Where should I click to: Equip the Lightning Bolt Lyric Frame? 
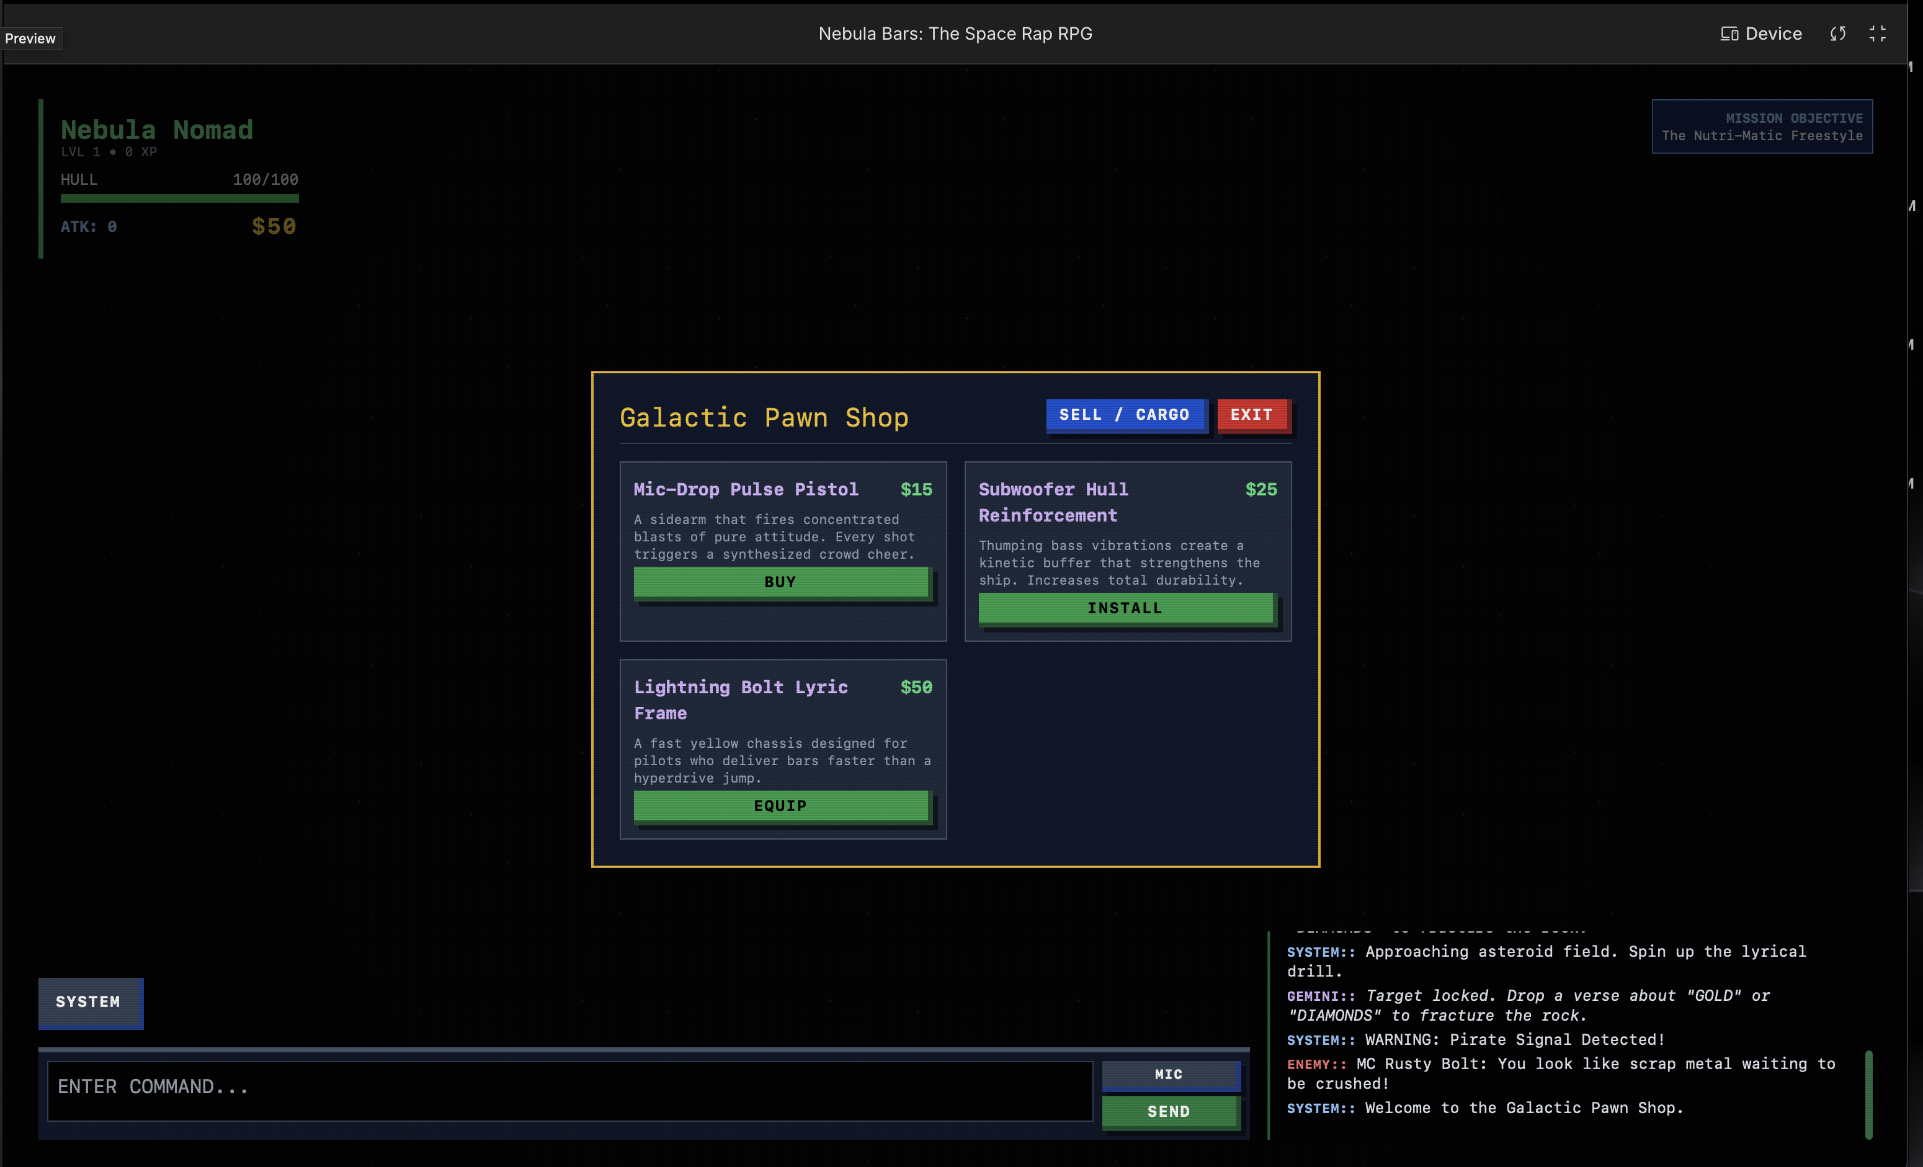tap(780, 806)
